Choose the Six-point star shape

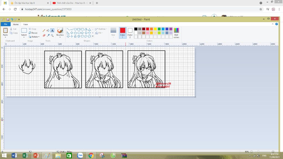tap(79, 36)
